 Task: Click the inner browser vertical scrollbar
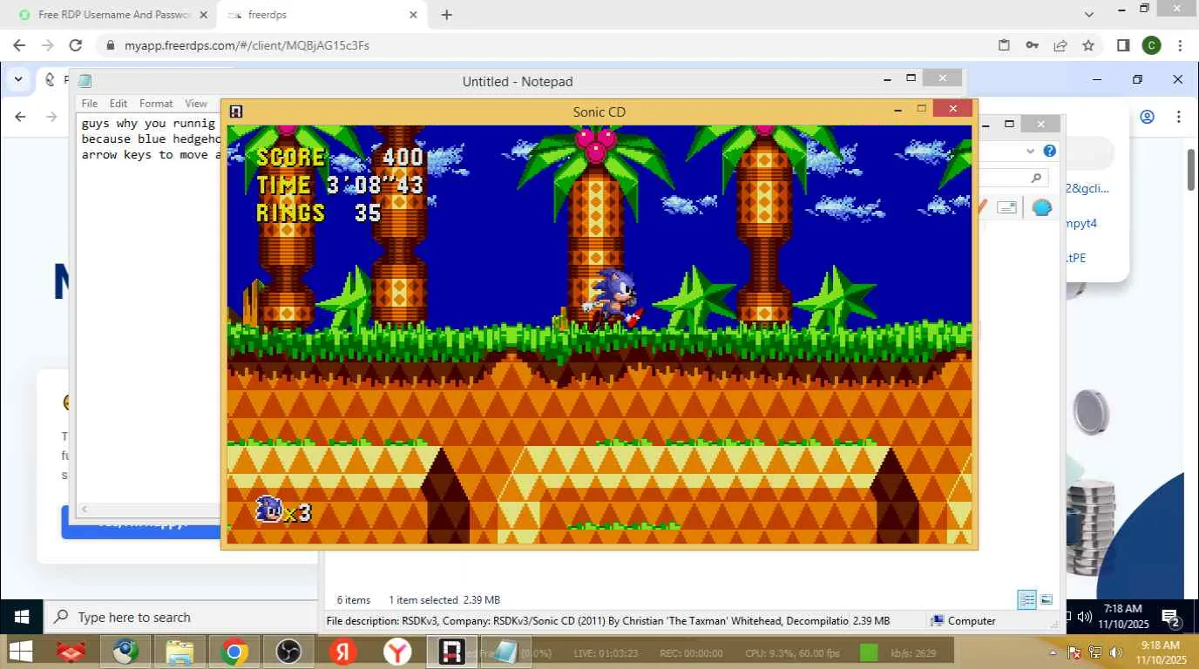click(x=1191, y=170)
